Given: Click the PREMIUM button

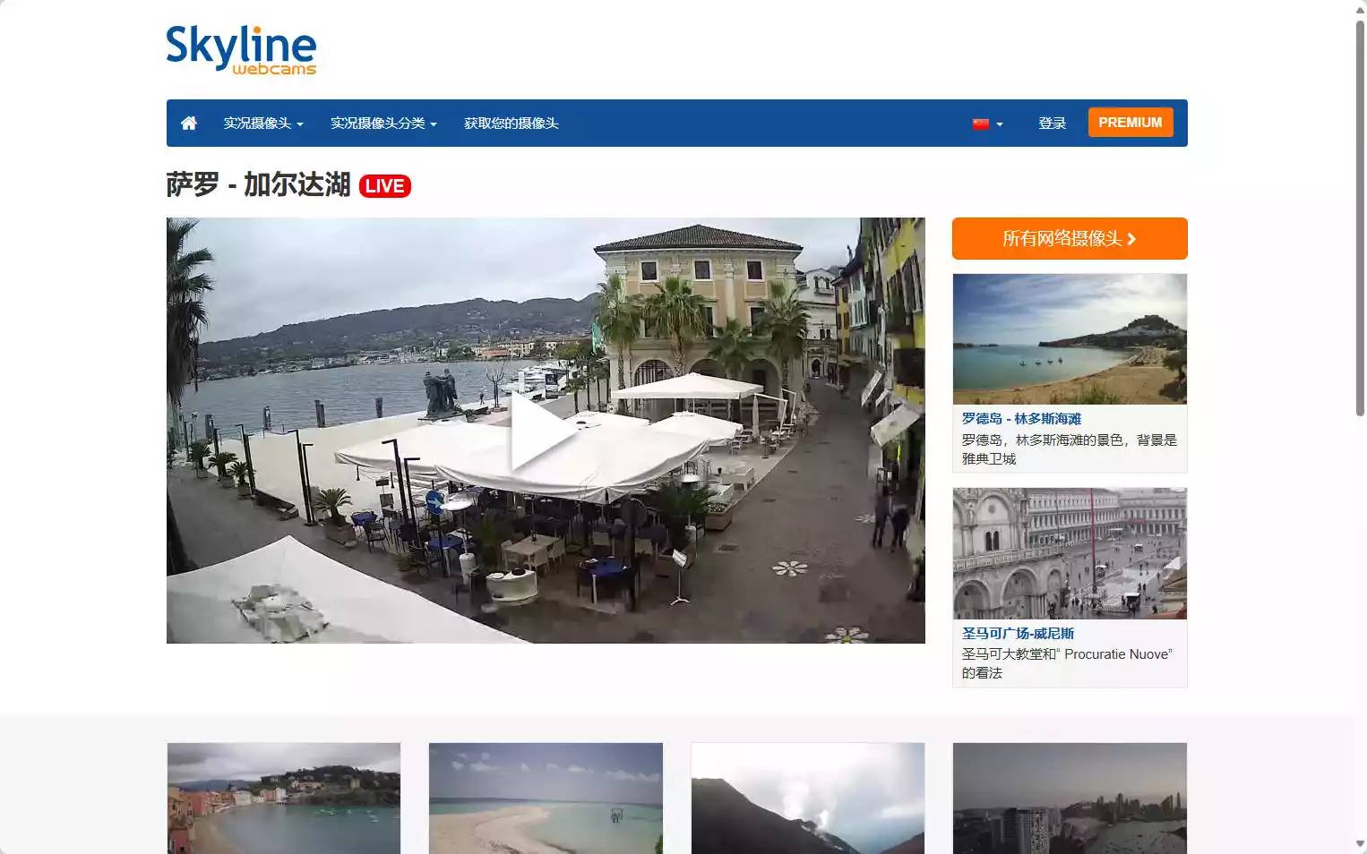Looking at the screenshot, I should tap(1131, 122).
